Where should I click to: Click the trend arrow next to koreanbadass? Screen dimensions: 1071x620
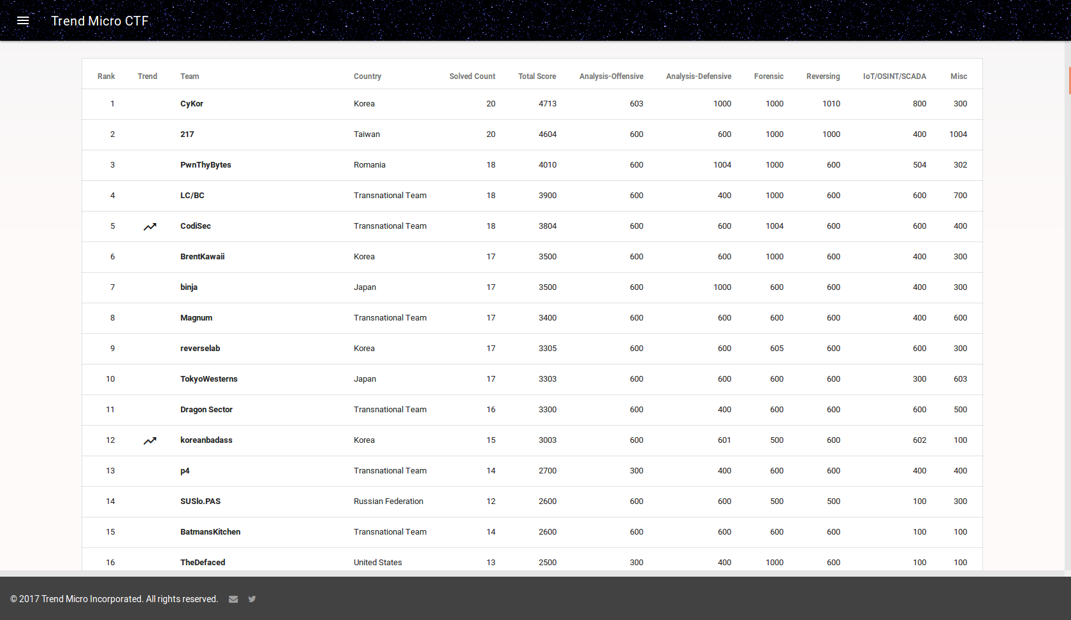coord(150,440)
